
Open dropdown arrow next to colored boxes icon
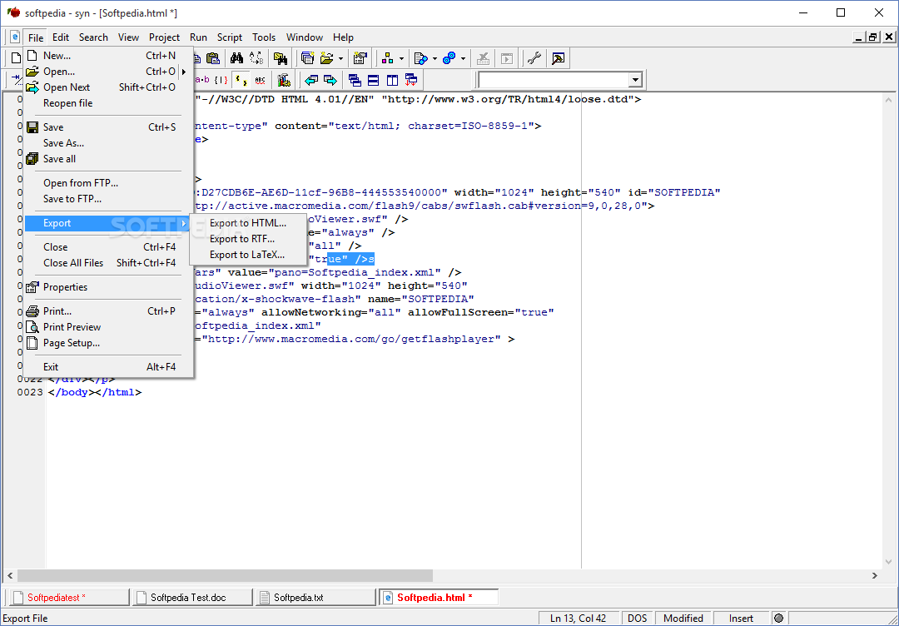(x=401, y=58)
